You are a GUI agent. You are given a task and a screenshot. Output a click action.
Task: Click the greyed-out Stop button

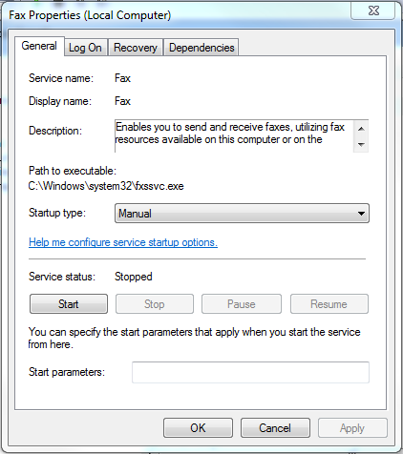coord(155,304)
